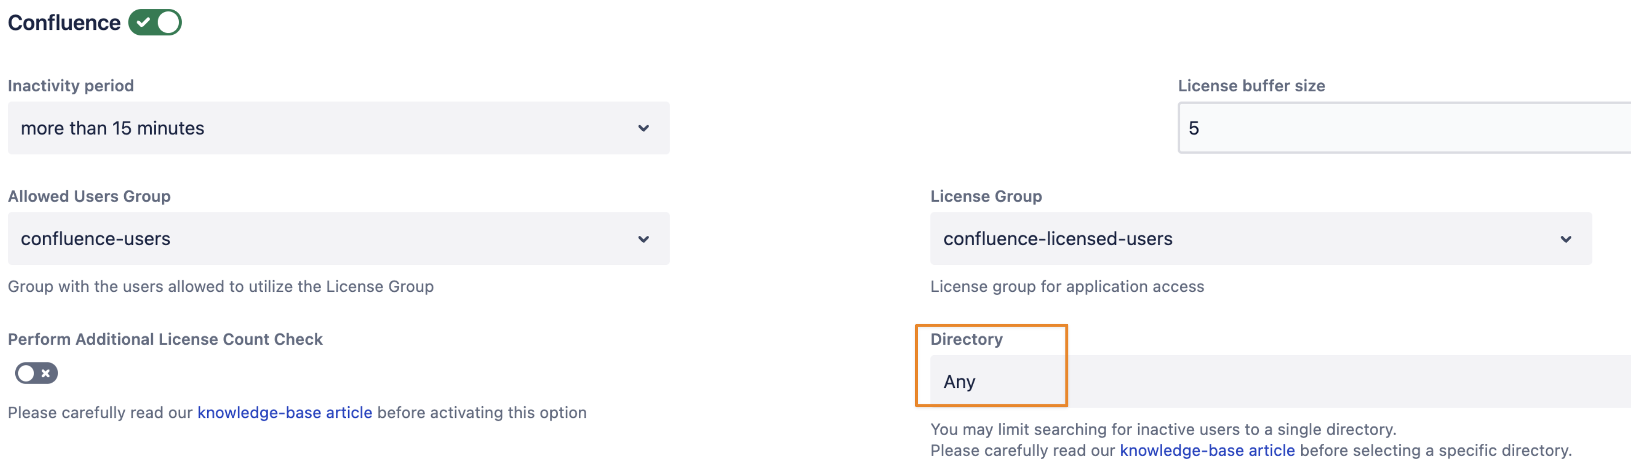
Task: Open knowledge-base article link about License Count Check
Action: click(284, 413)
